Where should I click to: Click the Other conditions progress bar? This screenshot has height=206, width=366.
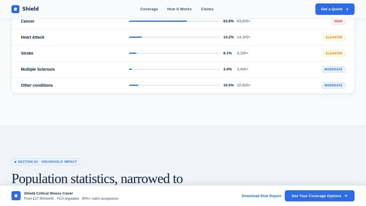pyautogui.click(x=174, y=85)
